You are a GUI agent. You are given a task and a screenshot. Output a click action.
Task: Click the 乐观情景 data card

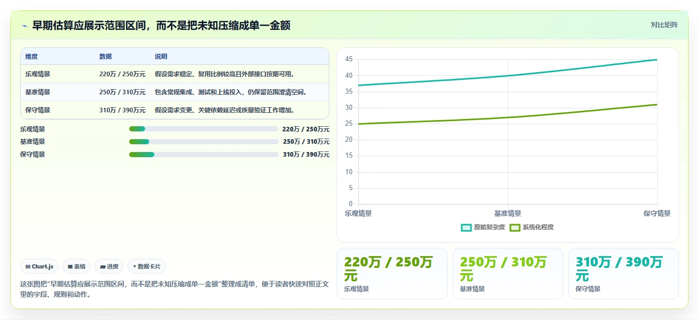click(392, 274)
